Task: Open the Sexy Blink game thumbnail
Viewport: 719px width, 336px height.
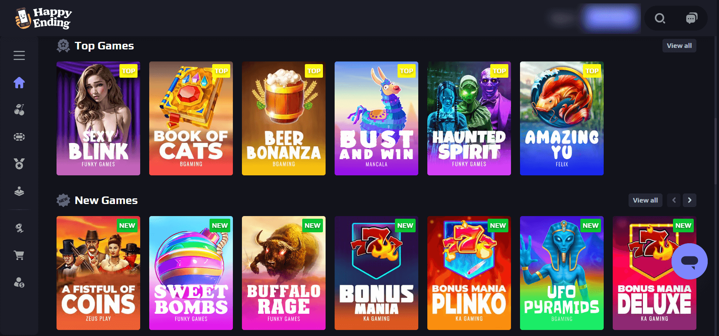Action: click(x=98, y=118)
